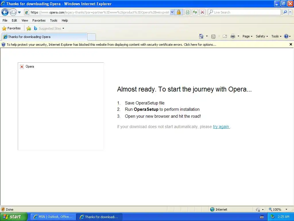Expand the Print options dropdown arrow
This screenshot has height=221, width=294.
click(x=238, y=36)
